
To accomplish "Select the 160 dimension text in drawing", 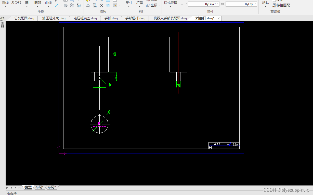I will (x=115, y=55).
